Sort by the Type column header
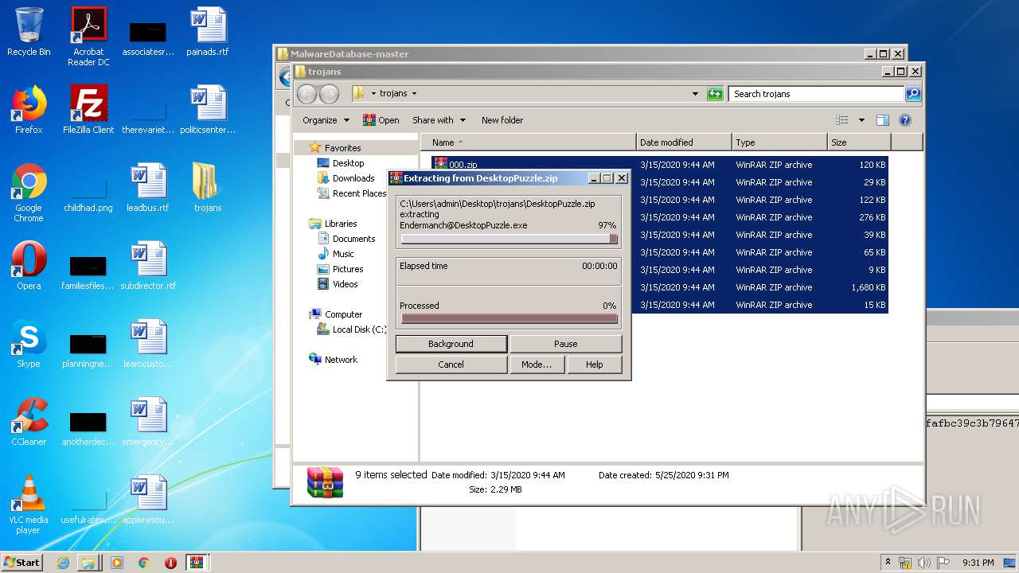This screenshot has width=1019, height=573. (779, 142)
